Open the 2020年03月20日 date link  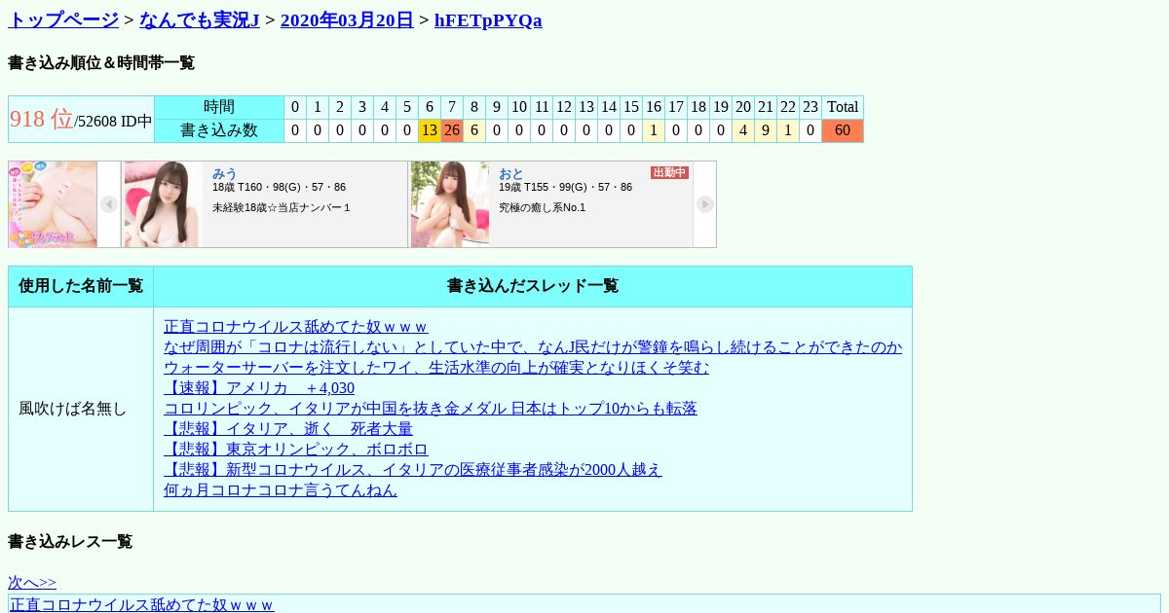tap(347, 19)
